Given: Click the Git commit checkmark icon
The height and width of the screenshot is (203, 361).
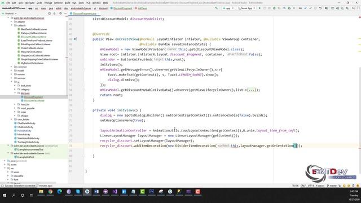Looking at the screenshot, I should point(310,8).
